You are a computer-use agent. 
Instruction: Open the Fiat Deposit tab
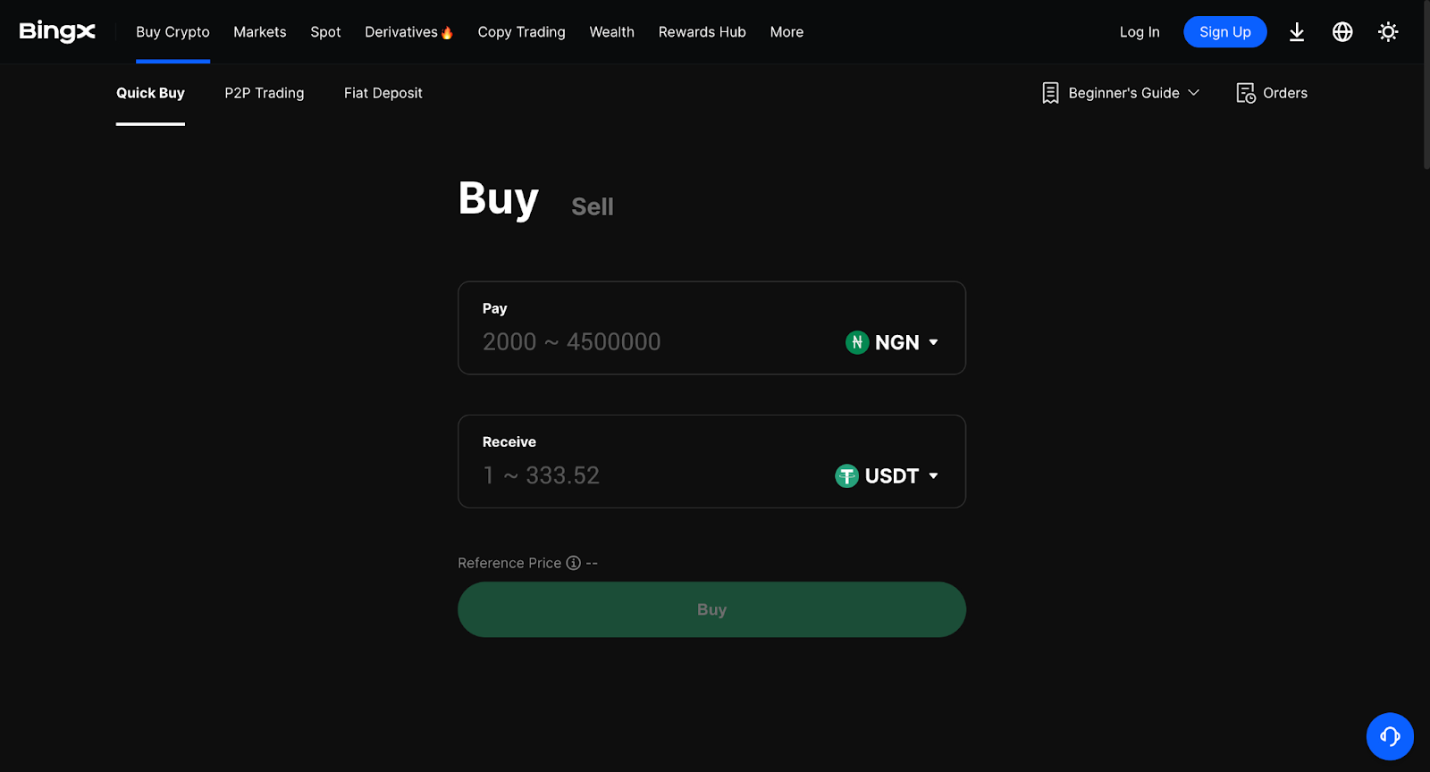pyautogui.click(x=383, y=93)
